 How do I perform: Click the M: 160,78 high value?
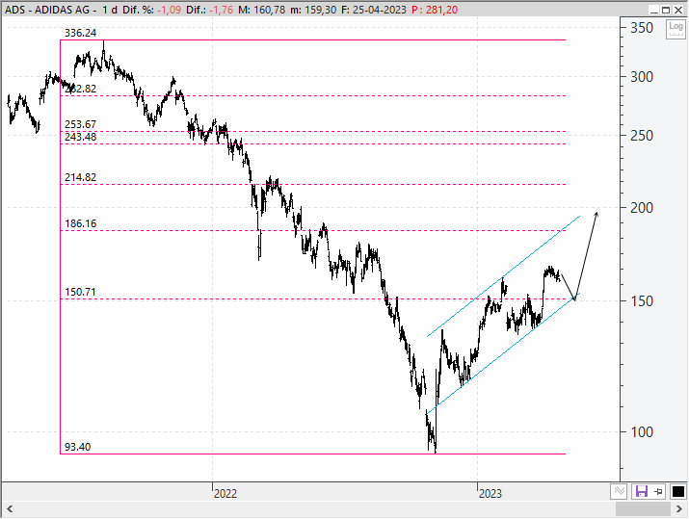click(x=262, y=10)
